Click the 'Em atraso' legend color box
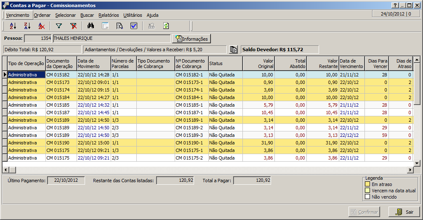The image size is (423, 220). [x=367, y=184]
